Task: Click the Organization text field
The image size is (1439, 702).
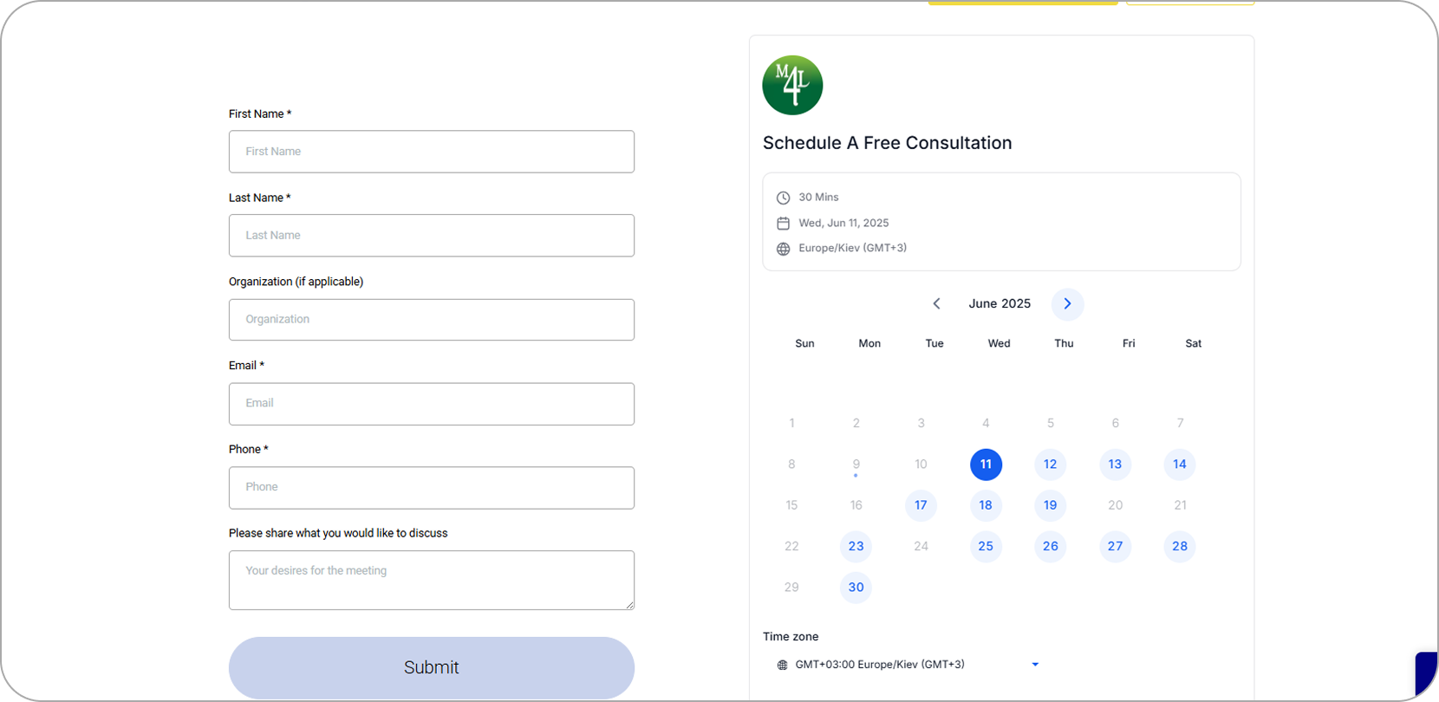Action: click(x=432, y=320)
